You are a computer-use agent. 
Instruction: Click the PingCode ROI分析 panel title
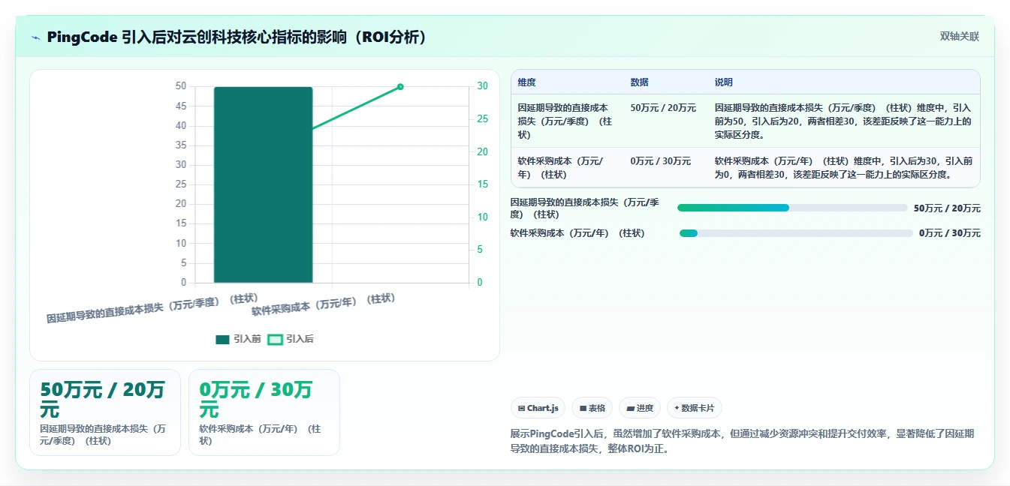(237, 37)
